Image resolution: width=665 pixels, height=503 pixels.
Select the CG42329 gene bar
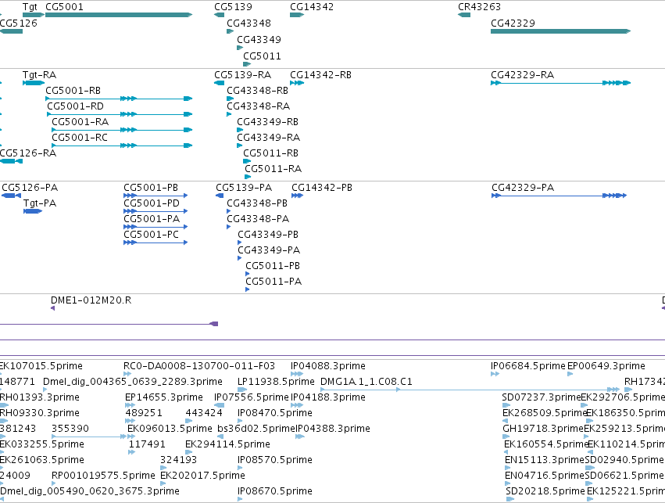[x=560, y=31]
